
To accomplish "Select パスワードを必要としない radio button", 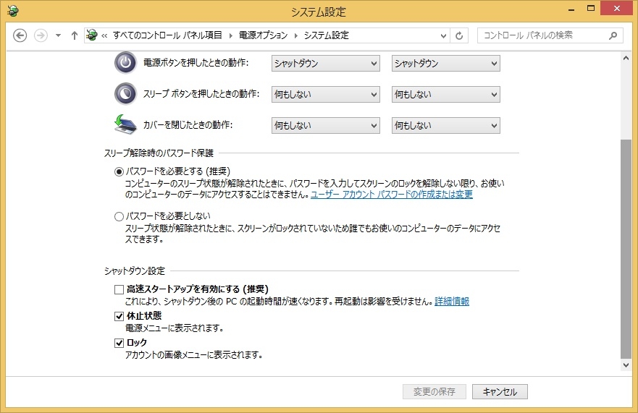I will pyautogui.click(x=119, y=217).
